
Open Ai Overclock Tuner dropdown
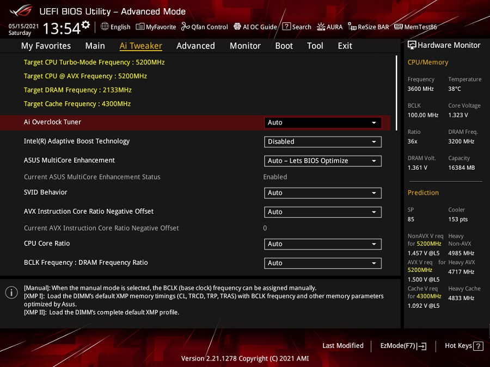click(322, 123)
